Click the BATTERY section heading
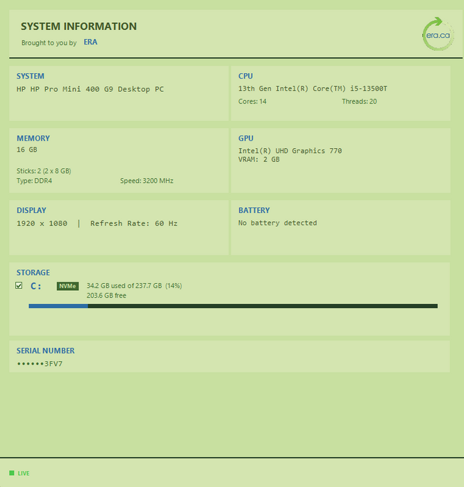Viewport: 464px width, 487px height. pos(254,211)
